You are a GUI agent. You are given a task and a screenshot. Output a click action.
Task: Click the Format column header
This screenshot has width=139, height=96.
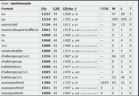pyautogui.click(x=7, y=9)
